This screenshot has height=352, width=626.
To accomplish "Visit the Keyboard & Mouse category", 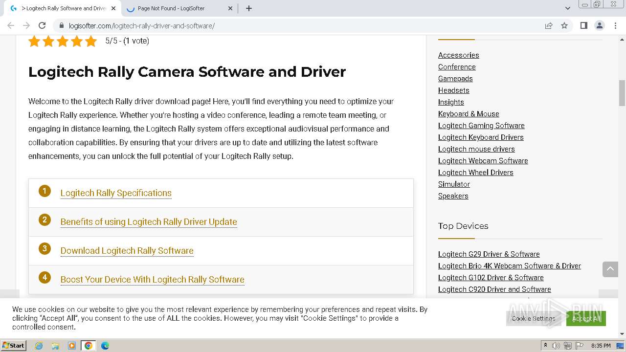I will tap(469, 114).
